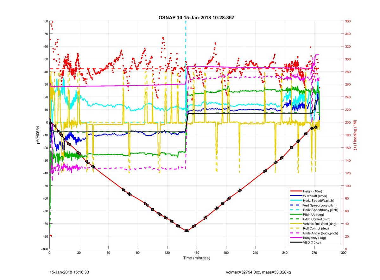Select the W = dz/dt (cm/s) legend entry

(315, 196)
